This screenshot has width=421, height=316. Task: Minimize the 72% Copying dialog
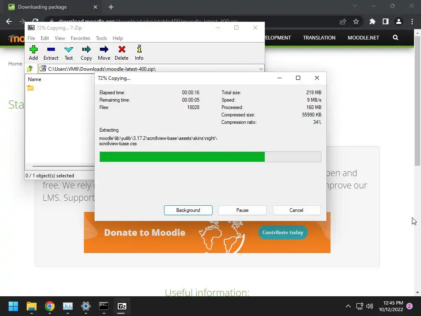click(x=280, y=78)
